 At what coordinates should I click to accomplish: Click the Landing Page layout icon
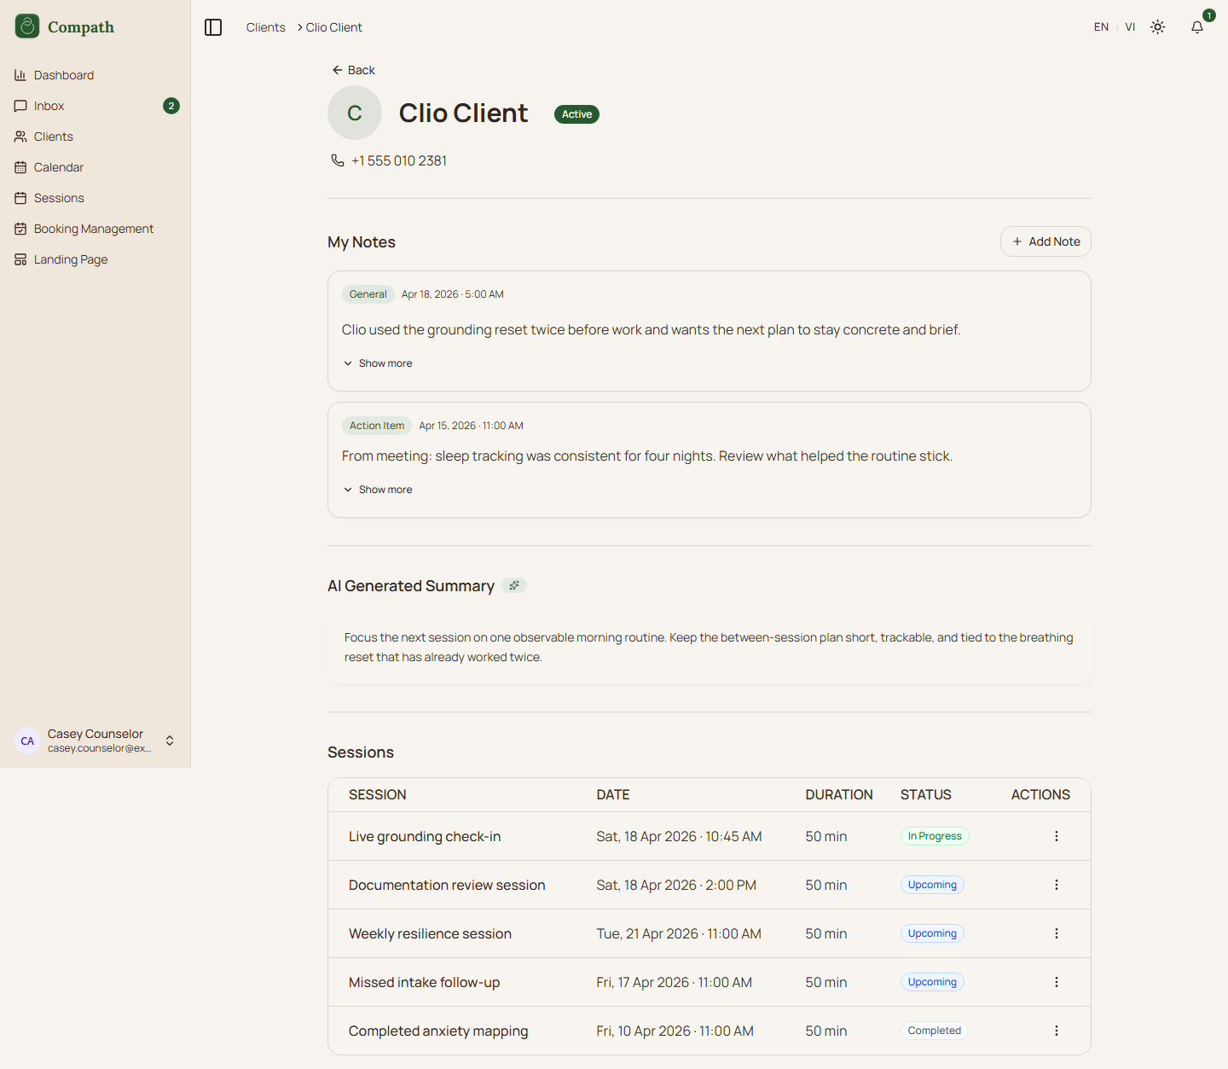(x=20, y=259)
